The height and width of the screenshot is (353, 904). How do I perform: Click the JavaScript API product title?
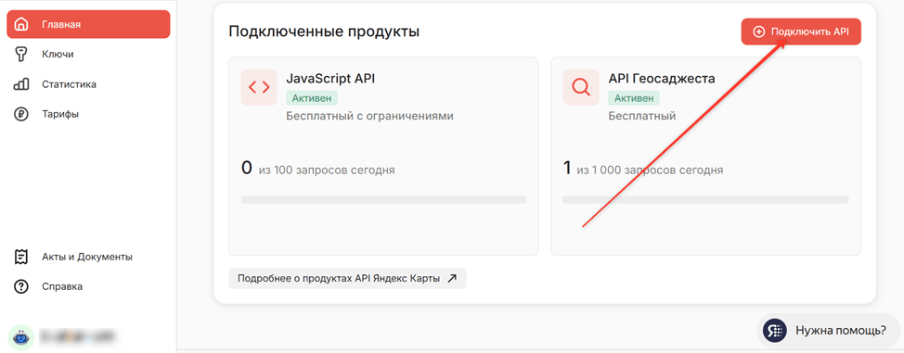tap(330, 79)
